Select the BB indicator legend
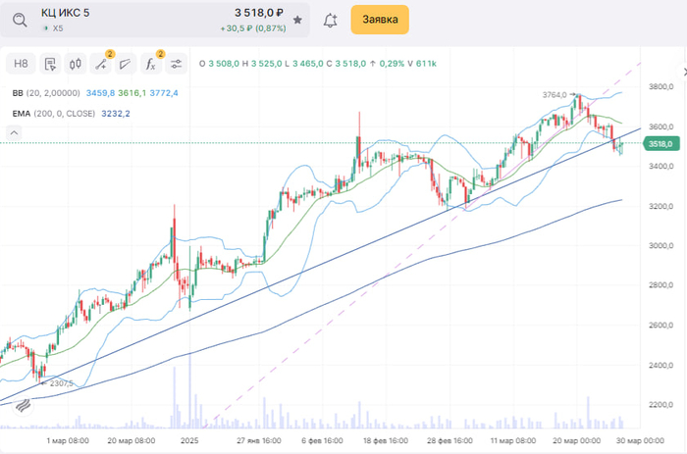 [x=18, y=93]
